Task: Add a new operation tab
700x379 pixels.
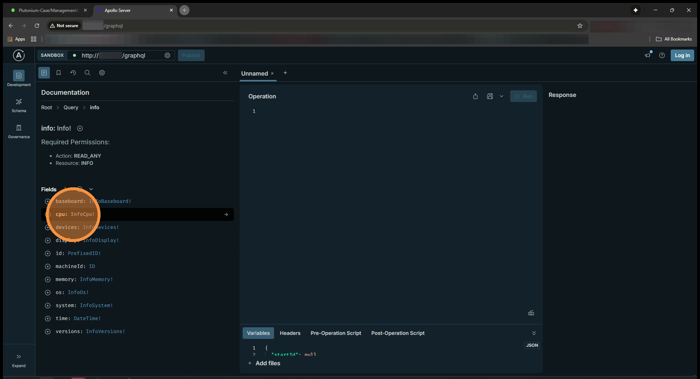Action: [285, 73]
